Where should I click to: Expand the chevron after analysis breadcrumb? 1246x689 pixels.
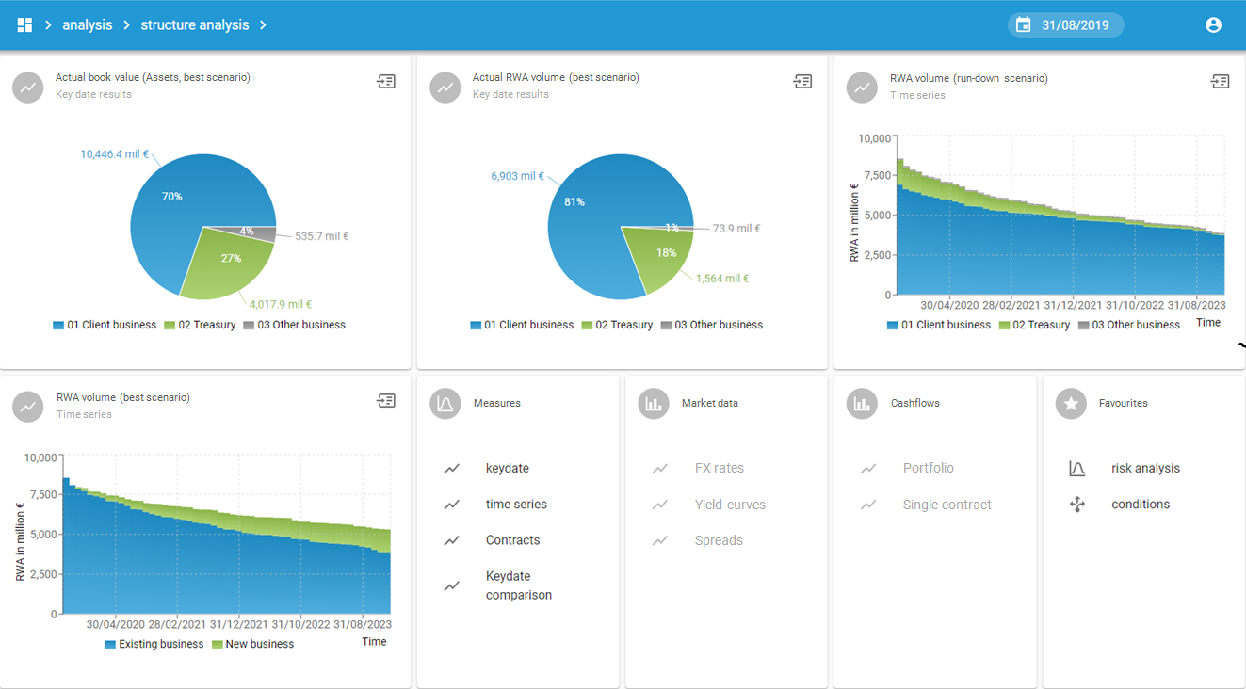pyautogui.click(x=126, y=25)
